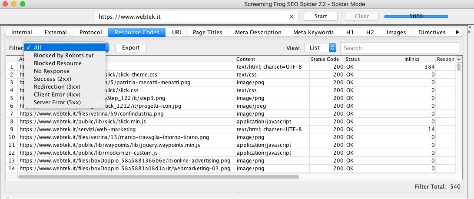Switch to the Images tab
Screen dimensions: 474x199
click(396, 32)
